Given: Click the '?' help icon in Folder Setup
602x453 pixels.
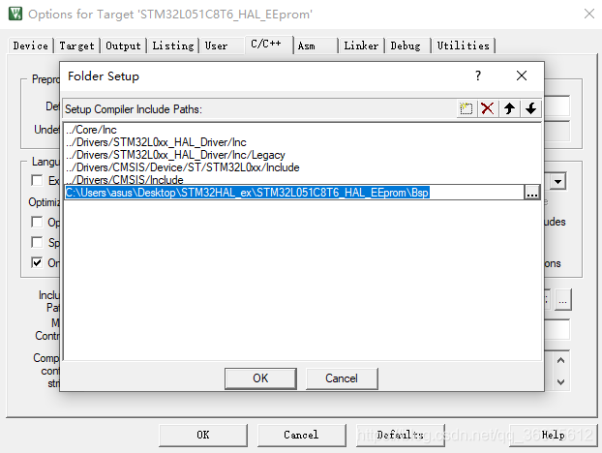Looking at the screenshot, I should click(x=478, y=75).
